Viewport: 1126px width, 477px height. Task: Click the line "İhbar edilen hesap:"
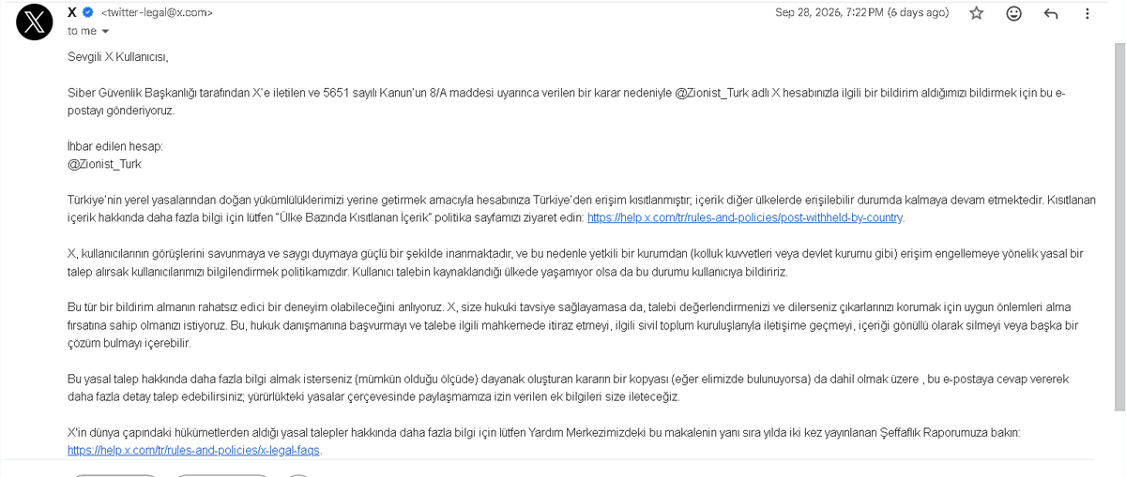click(x=114, y=146)
